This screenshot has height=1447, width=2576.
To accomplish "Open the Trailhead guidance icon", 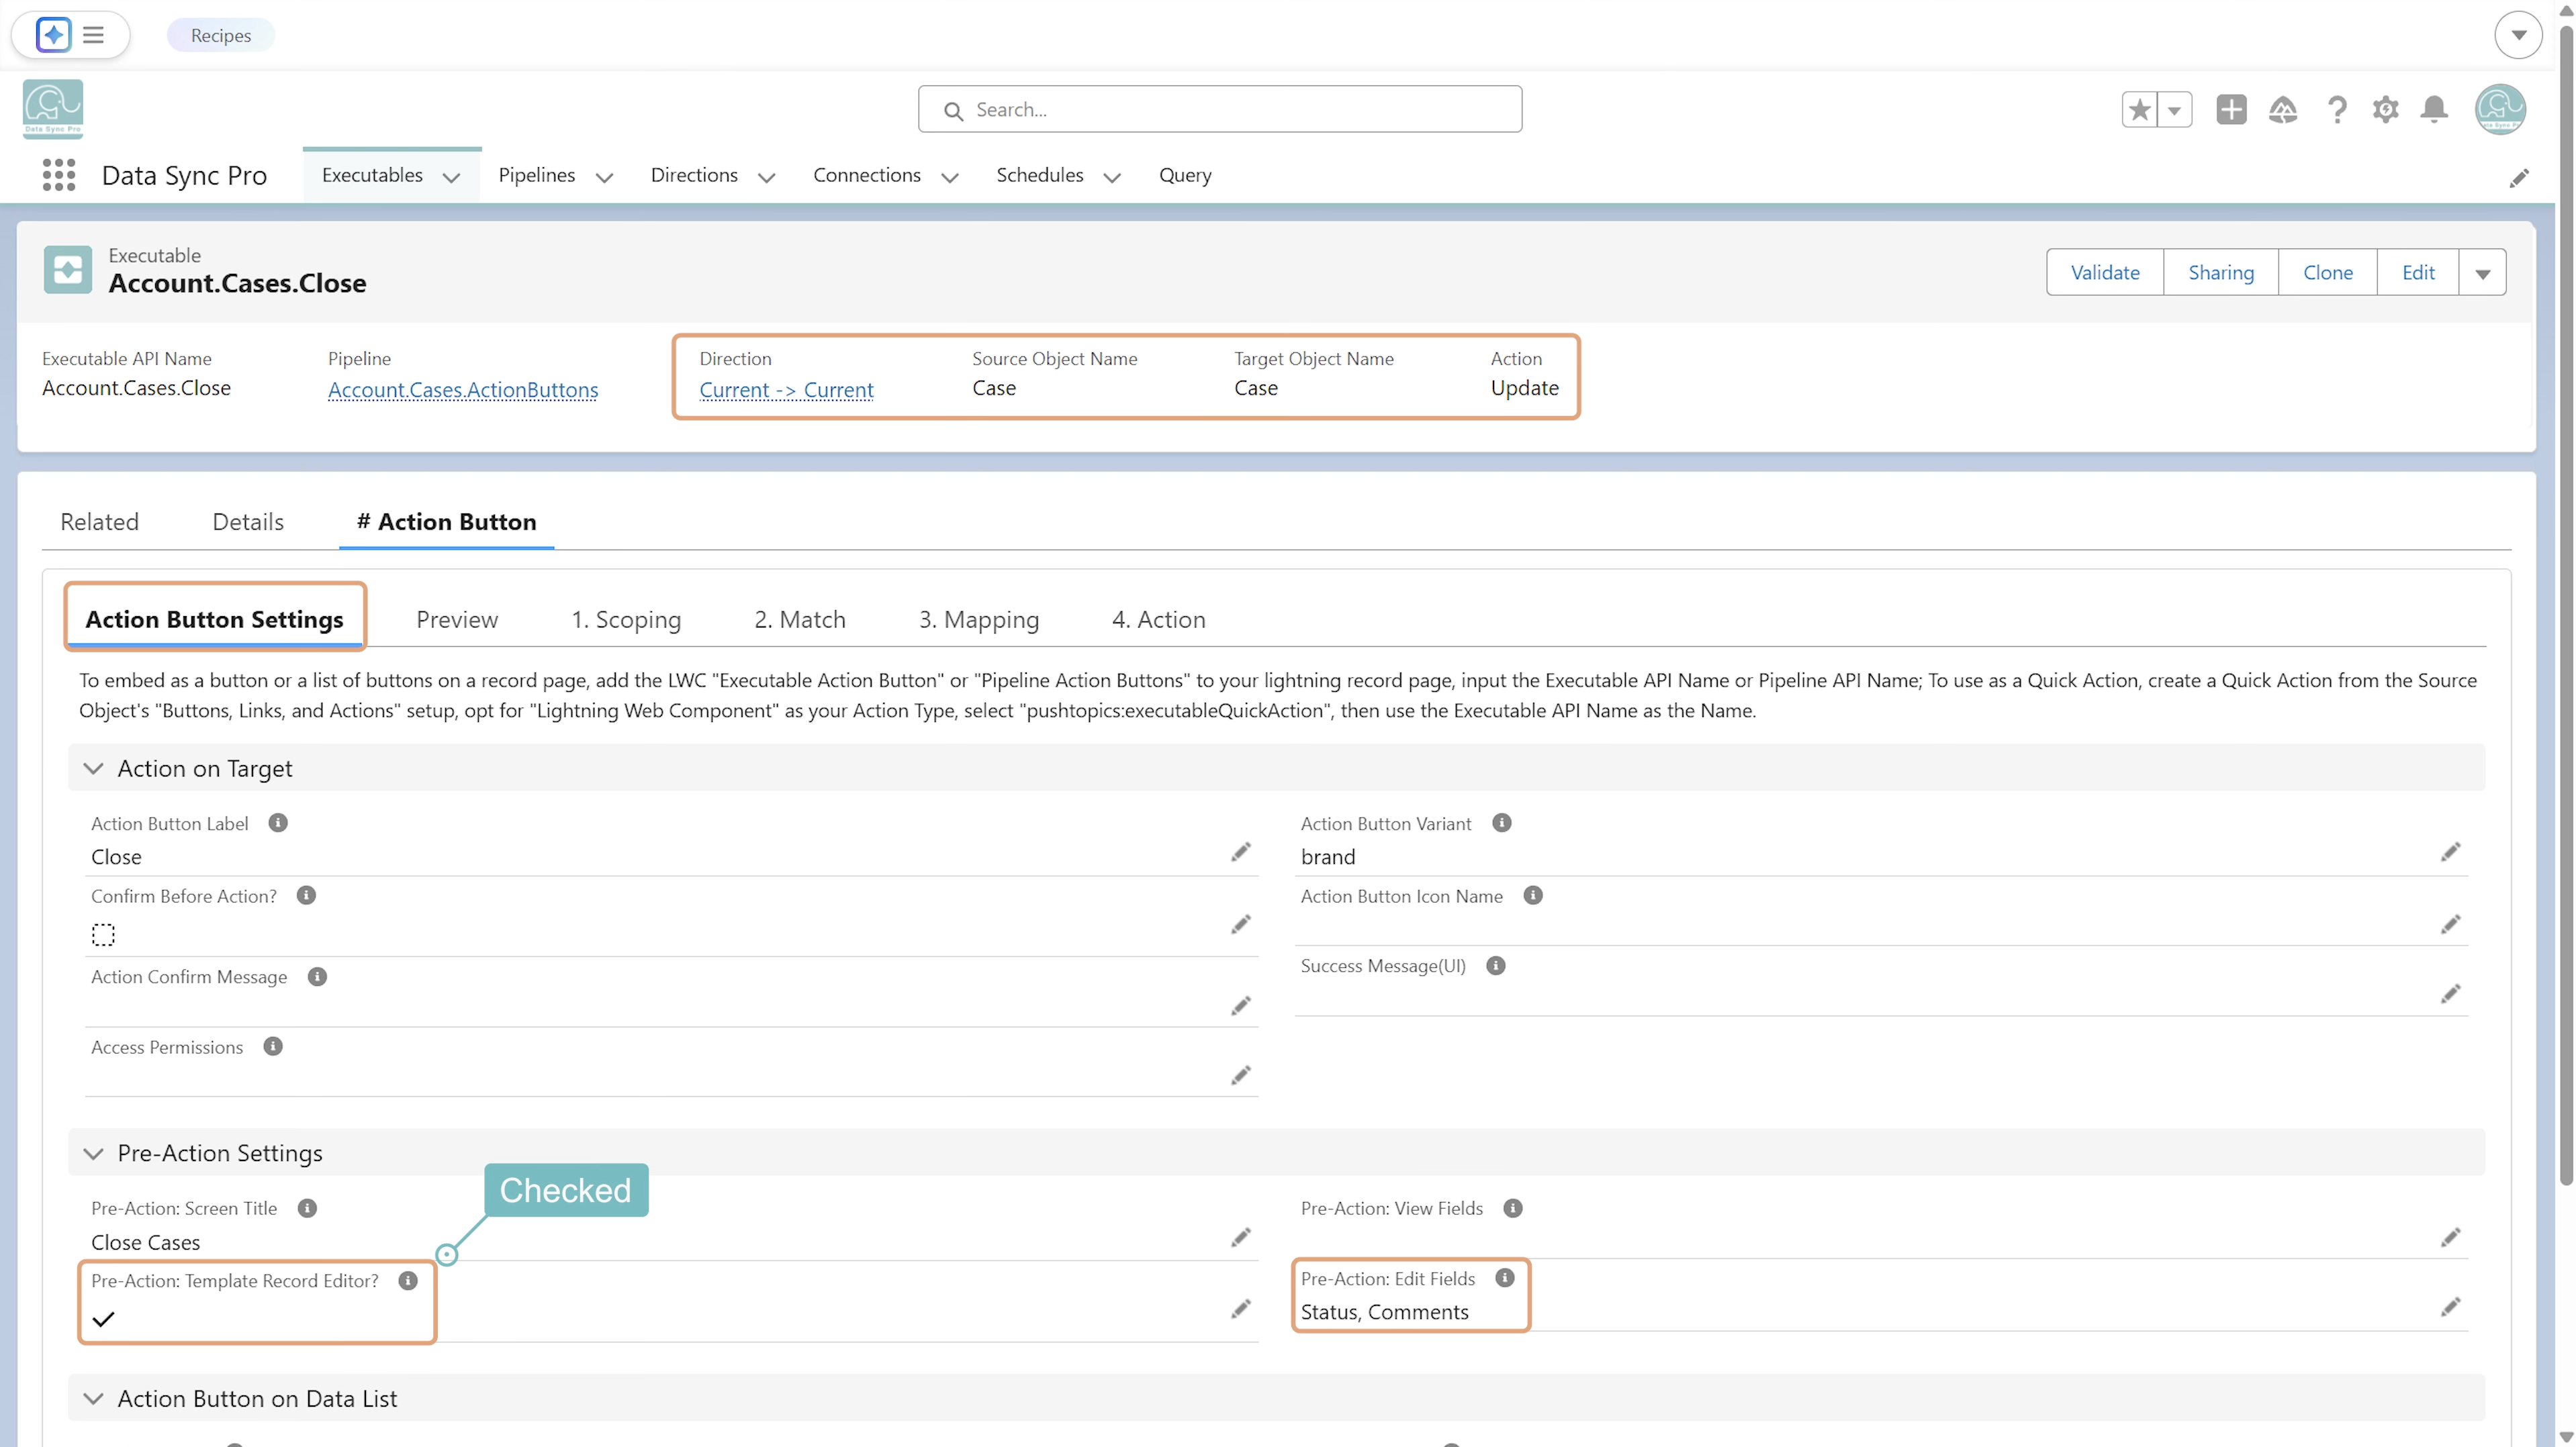I will [2283, 109].
